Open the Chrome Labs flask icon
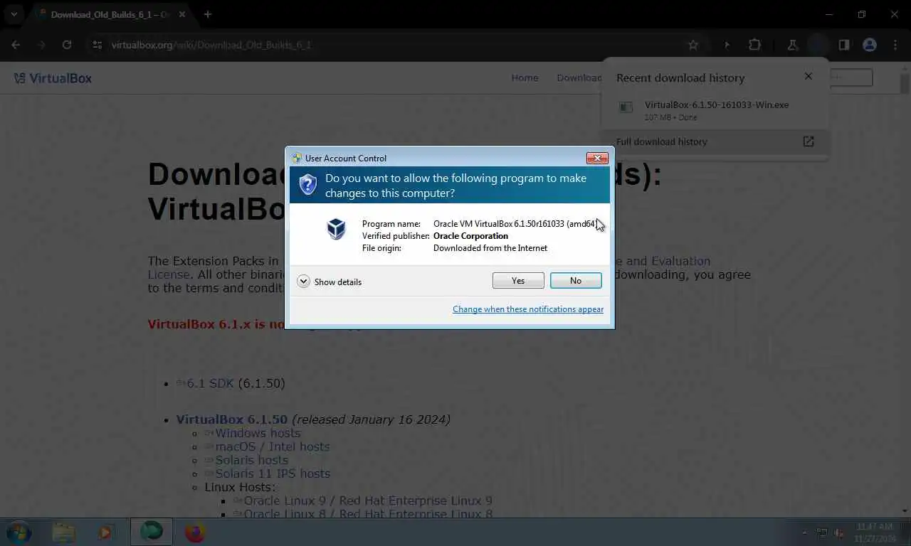Screen dimensions: 911x546 tap(792, 45)
